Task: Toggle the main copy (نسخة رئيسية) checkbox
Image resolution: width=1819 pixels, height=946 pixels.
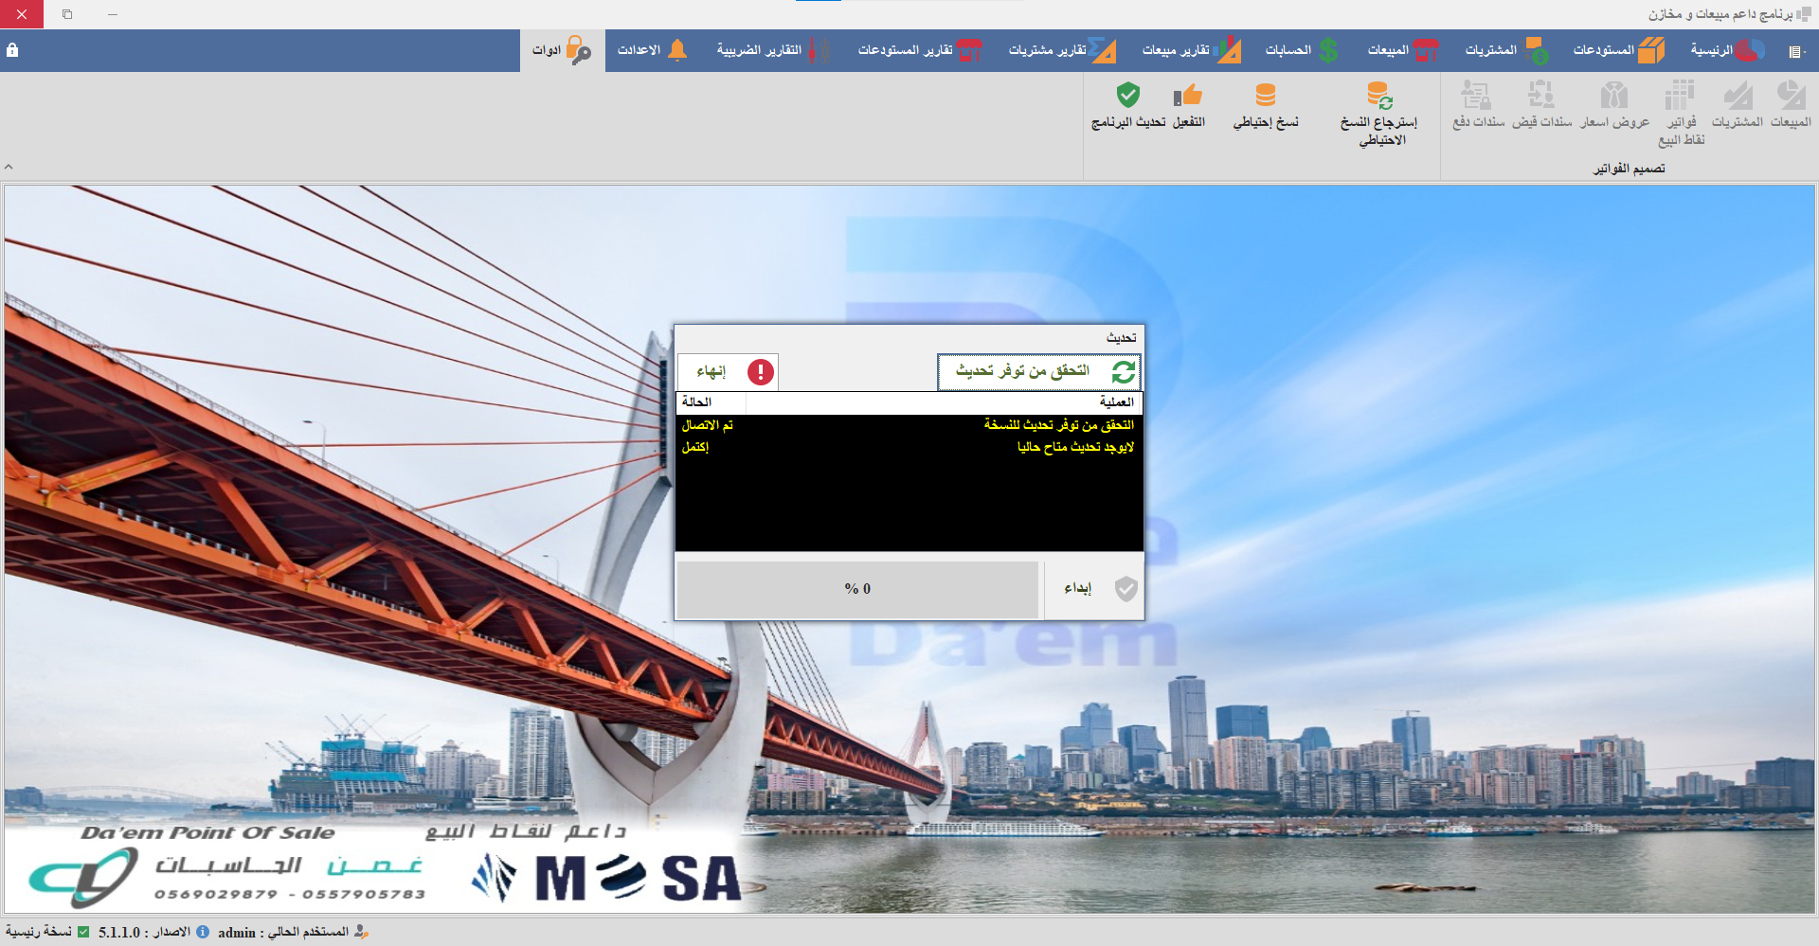Action: pos(83,932)
